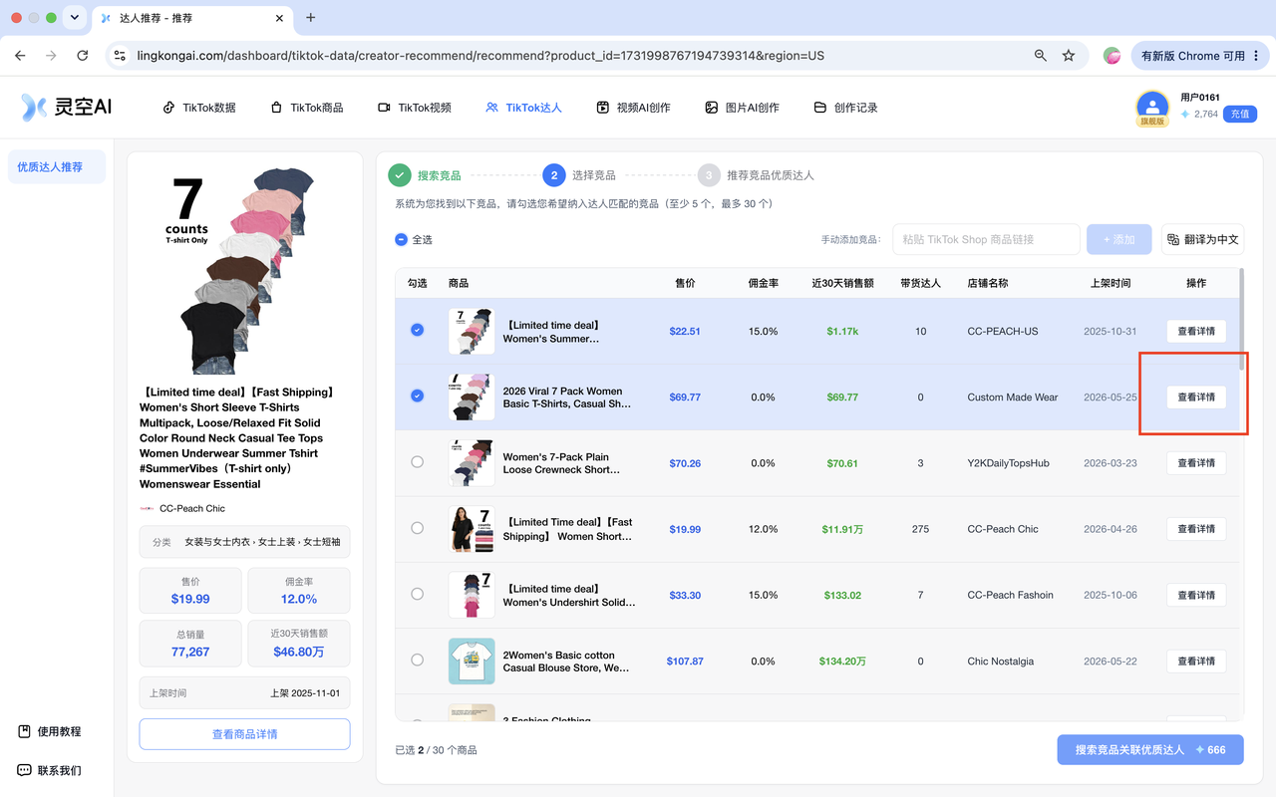Open the TikTok商品 menu

[307, 108]
